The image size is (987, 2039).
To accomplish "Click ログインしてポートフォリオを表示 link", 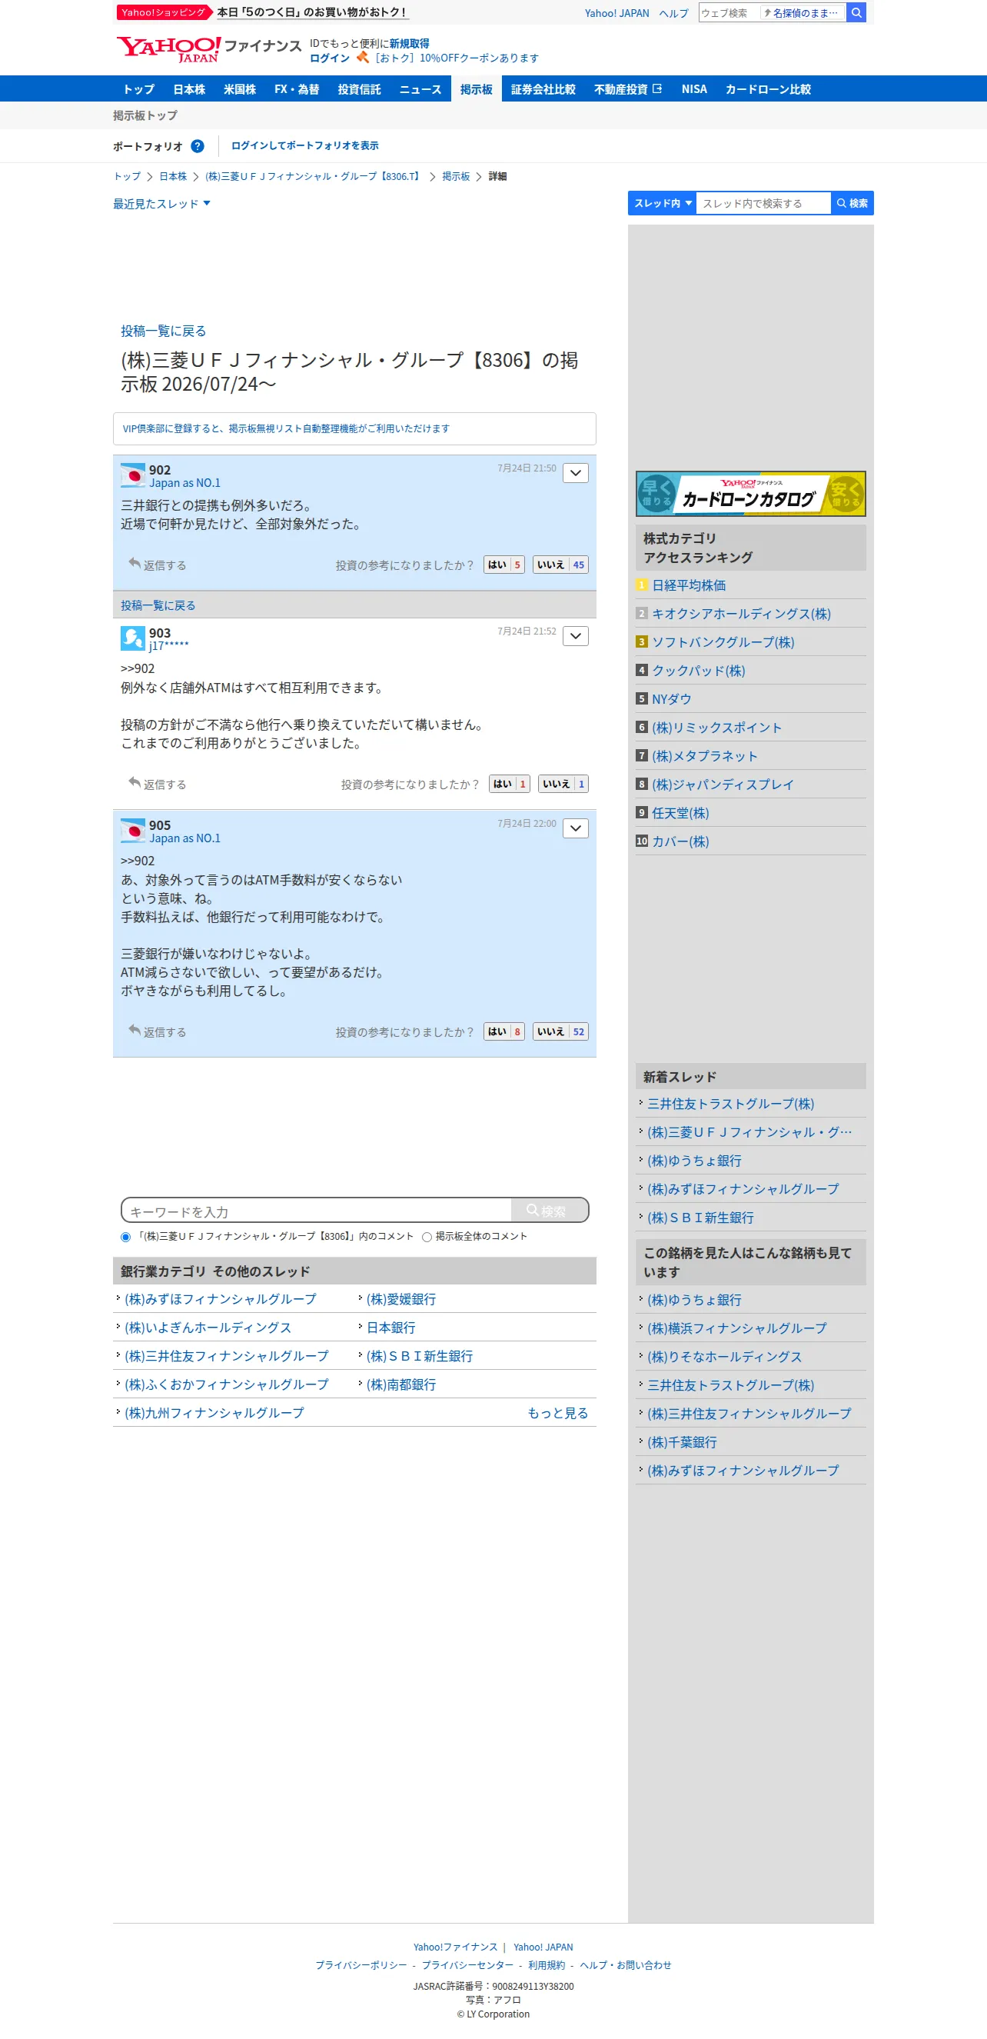I will (x=304, y=145).
